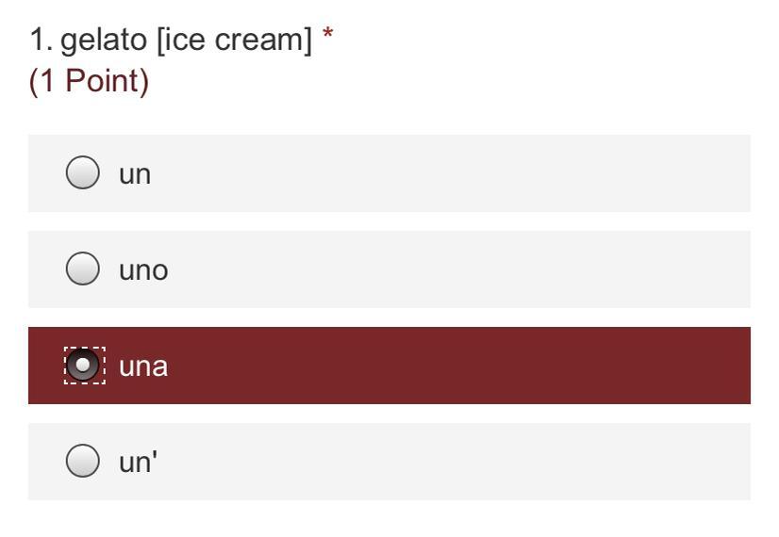The height and width of the screenshot is (537, 779).
Task: Click the red required asterisk
Action: (328, 34)
